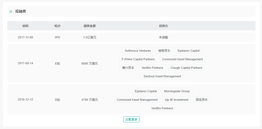Open the 高瓴资本 investor tag
This screenshot has width=262, height=129.
click(202, 100)
